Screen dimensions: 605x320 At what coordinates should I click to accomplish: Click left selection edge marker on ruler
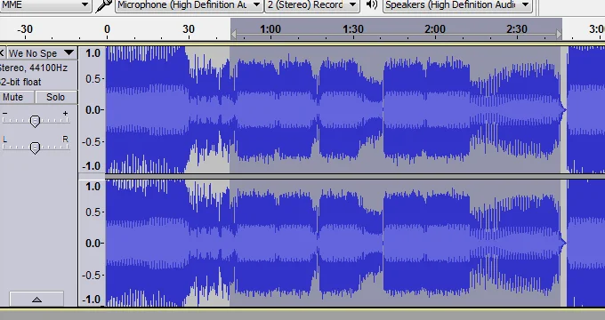[233, 35]
